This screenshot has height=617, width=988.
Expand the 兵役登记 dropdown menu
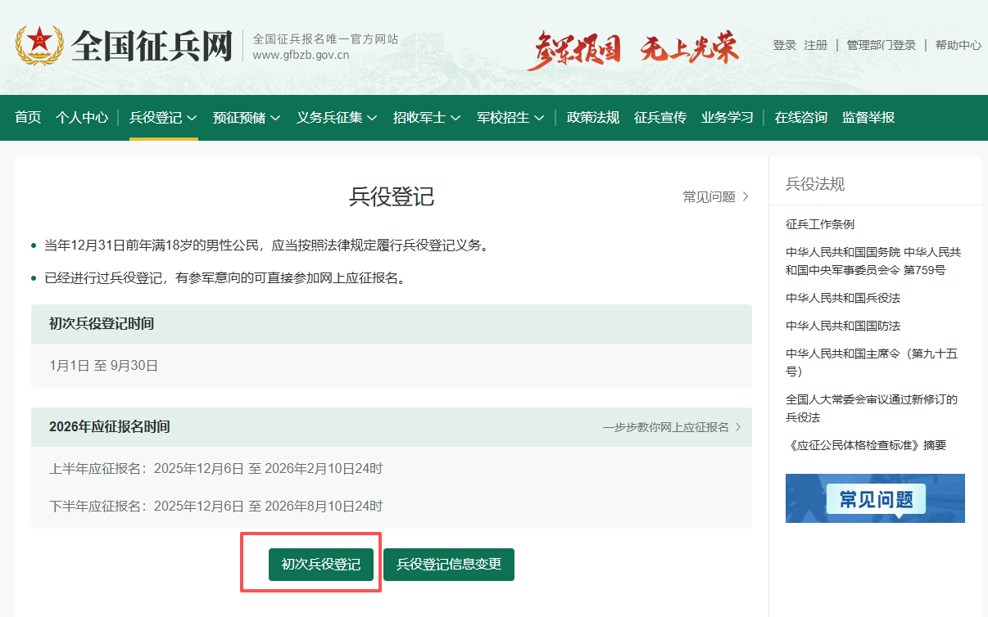click(x=163, y=118)
